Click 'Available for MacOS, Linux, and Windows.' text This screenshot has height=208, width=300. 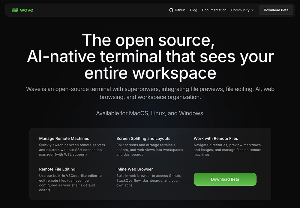click(x=150, y=113)
